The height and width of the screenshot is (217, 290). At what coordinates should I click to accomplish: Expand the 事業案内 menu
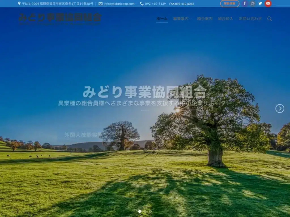(182, 19)
